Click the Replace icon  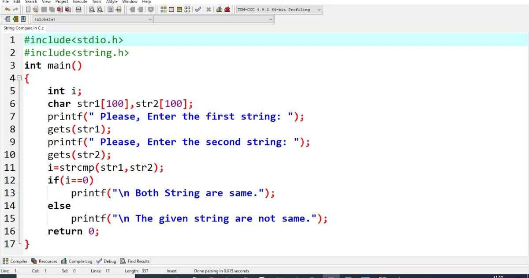[100, 9]
